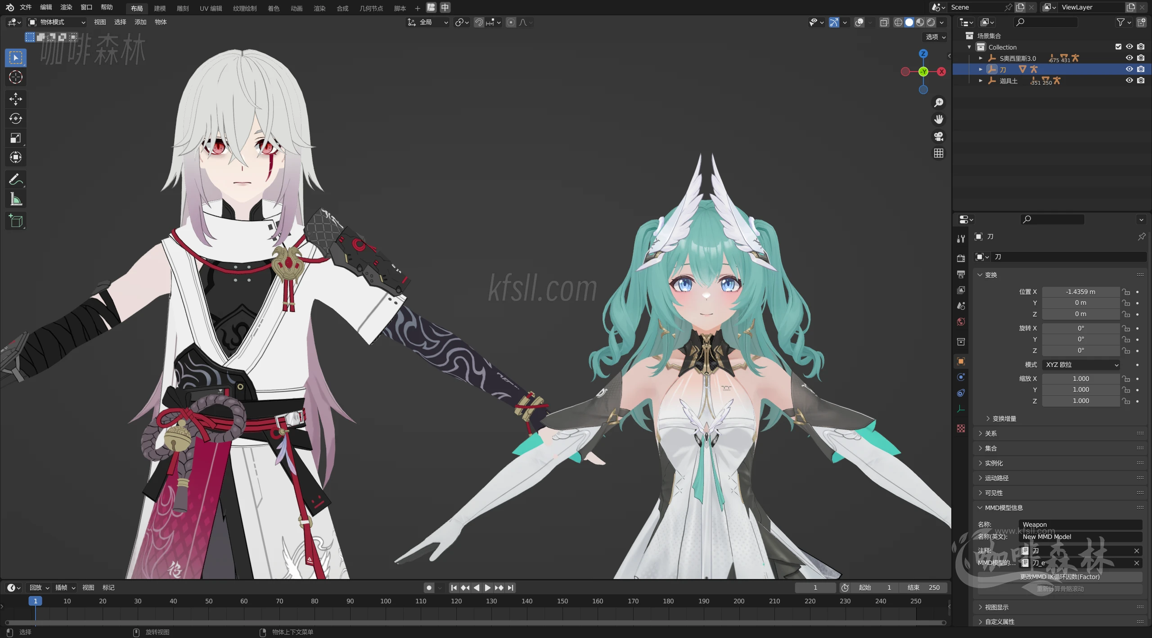Toggle snapping magnet in header
The height and width of the screenshot is (638, 1152).
479,22
